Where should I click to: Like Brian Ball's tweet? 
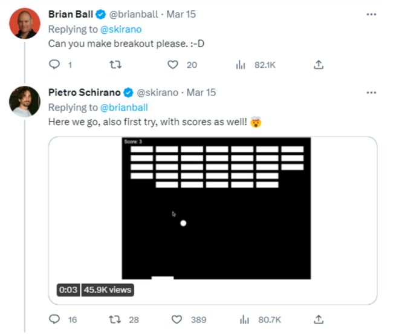coord(174,65)
